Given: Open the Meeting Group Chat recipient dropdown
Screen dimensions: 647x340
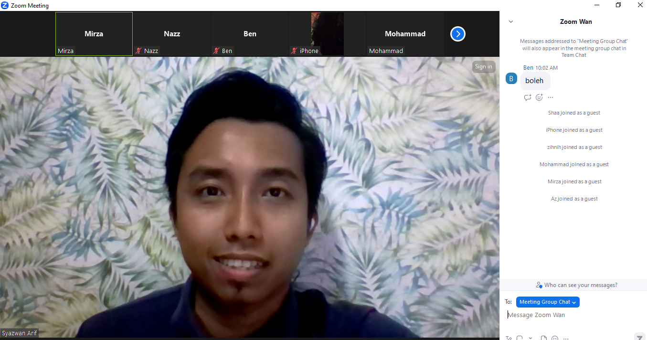Looking at the screenshot, I should 548,302.
